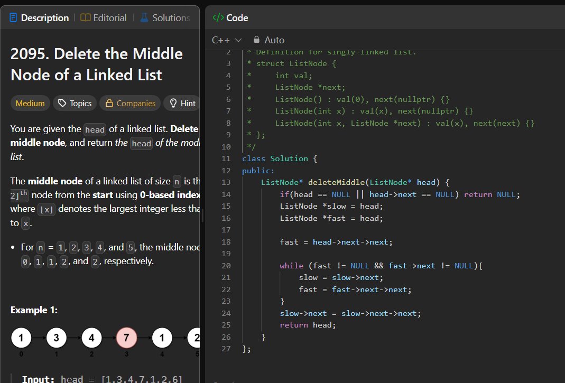Click the highlighted red node 7 in the diagram
The height and width of the screenshot is (383, 565).
pyautogui.click(x=126, y=338)
